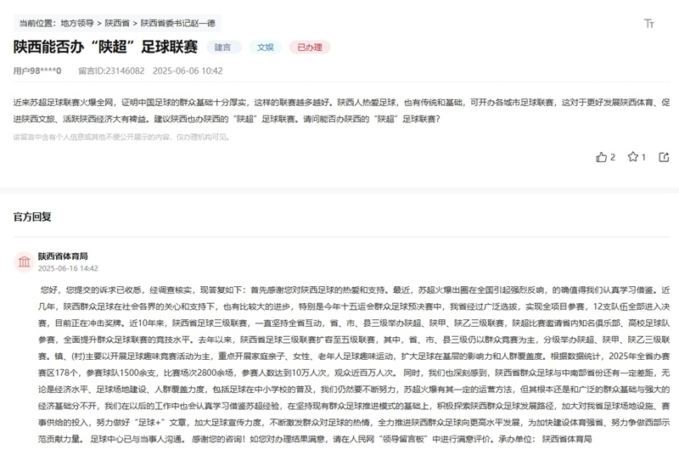
Task: Click username 用户98****0
Action: click(37, 71)
